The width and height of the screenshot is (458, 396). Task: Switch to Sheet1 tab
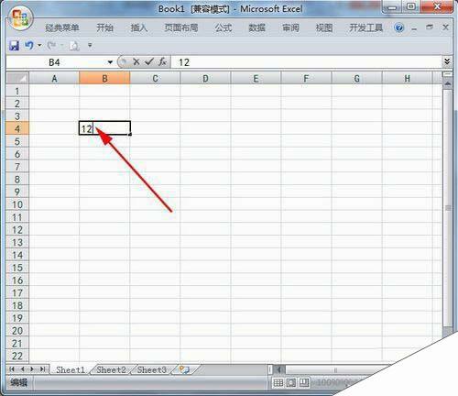[x=71, y=369]
